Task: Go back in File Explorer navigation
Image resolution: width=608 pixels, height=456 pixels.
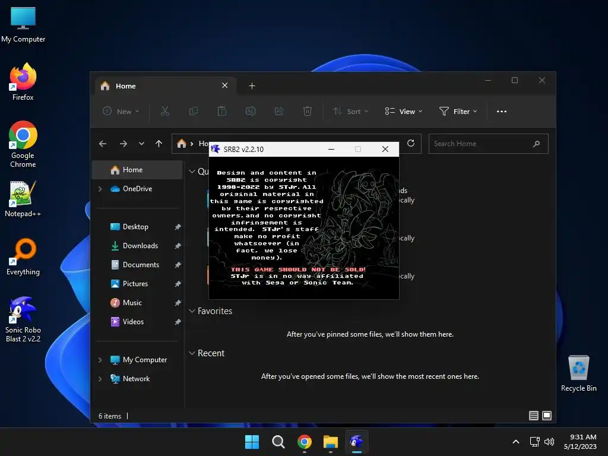Action: point(102,144)
